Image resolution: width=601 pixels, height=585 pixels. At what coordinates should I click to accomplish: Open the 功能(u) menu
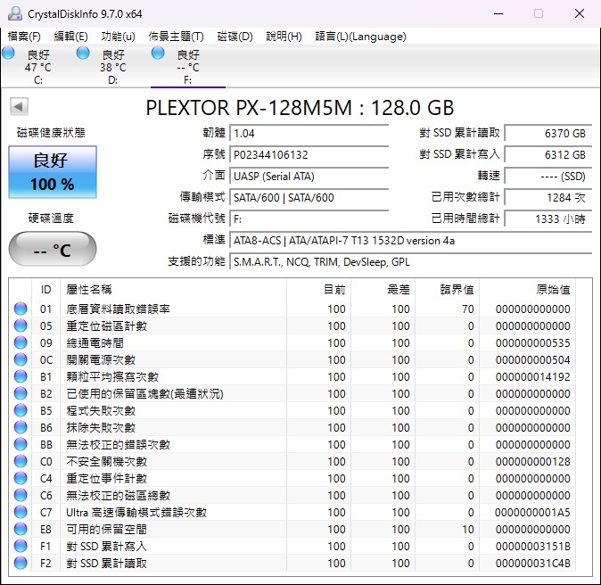[118, 37]
